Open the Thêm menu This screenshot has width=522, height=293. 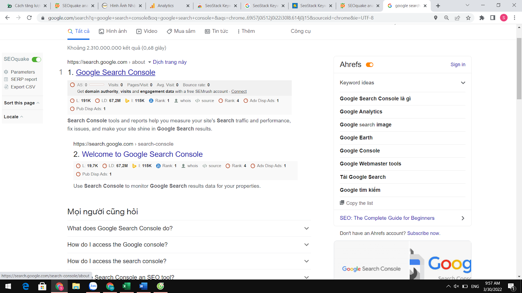coord(246,31)
